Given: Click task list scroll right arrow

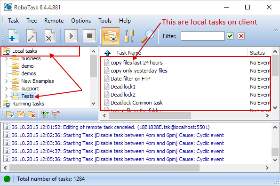Looking at the screenshot, I should coord(267,115).
